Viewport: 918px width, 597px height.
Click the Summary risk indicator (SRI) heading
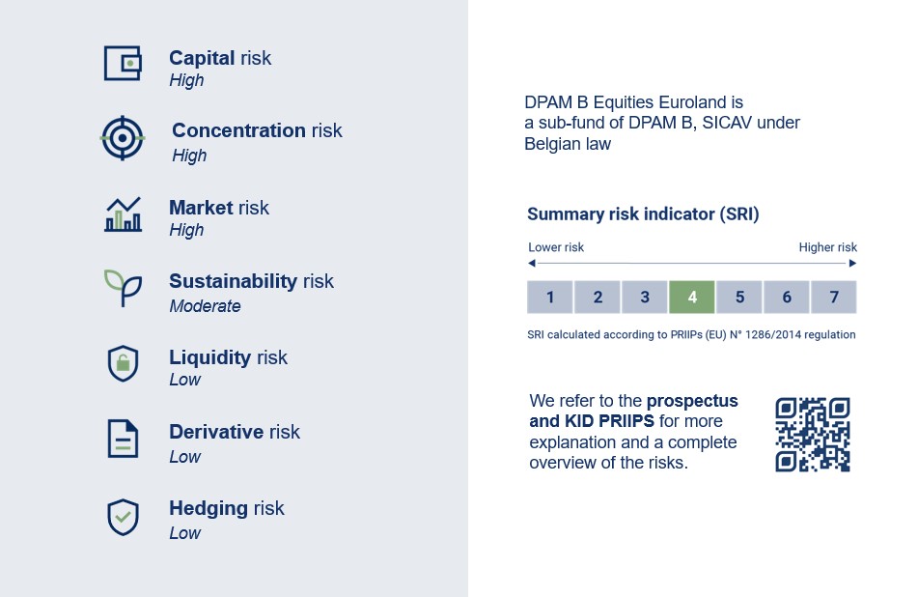pyautogui.click(x=643, y=214)
